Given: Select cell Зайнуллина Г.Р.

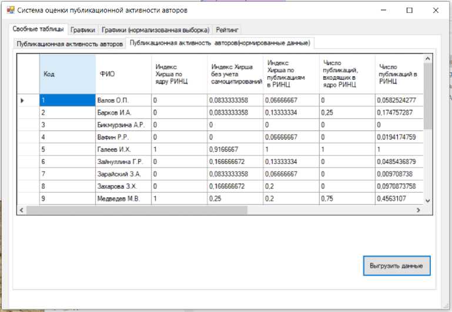Looking at the screenshot, I should coord(123,162).
